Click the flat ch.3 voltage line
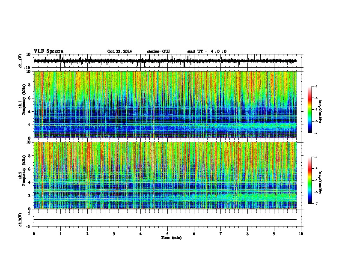The height and width of the screenshot is (262, 339). pyautogui.click(x=165, y=220)
